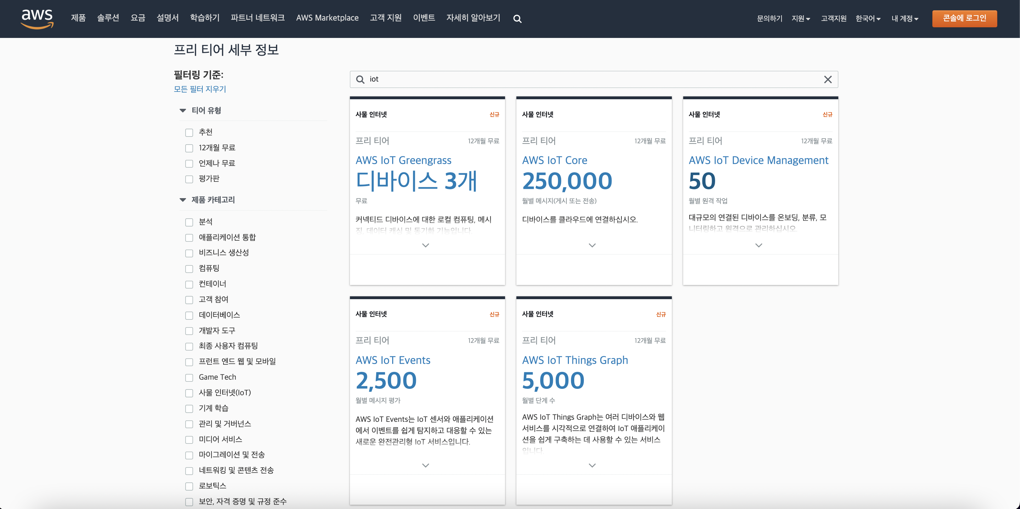
Task: Collapse the 제품 카테고리 filter section
Action: tap(183, 200)
